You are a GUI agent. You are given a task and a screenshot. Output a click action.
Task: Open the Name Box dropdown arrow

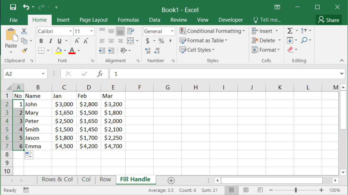[43, 74]
